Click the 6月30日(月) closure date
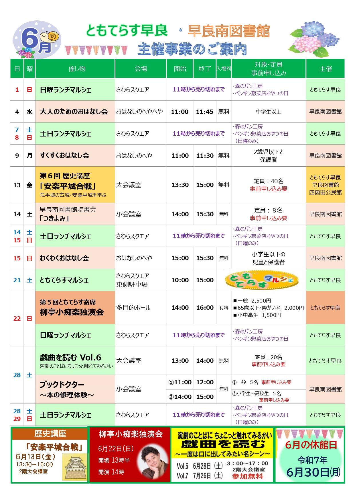Viewport: 355px width, 503px height. pos(313,472)
